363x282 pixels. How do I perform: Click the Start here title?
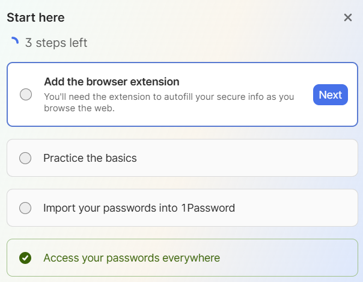[x=35, y=17]
